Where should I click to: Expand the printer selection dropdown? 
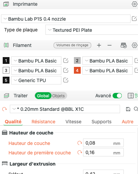pos(66,19)
